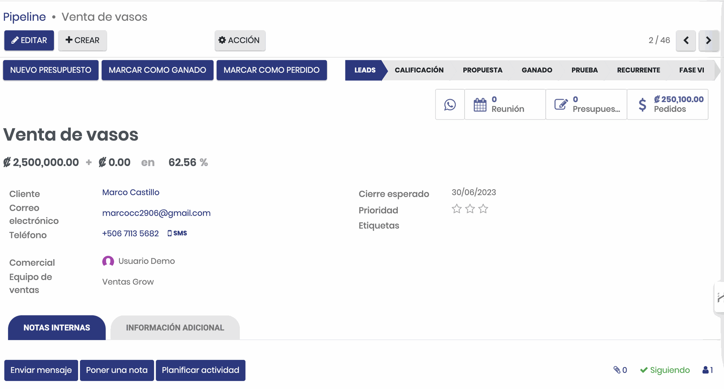
Task: Go back to Pipeline breadcrumb
Action: pos(25,17)
